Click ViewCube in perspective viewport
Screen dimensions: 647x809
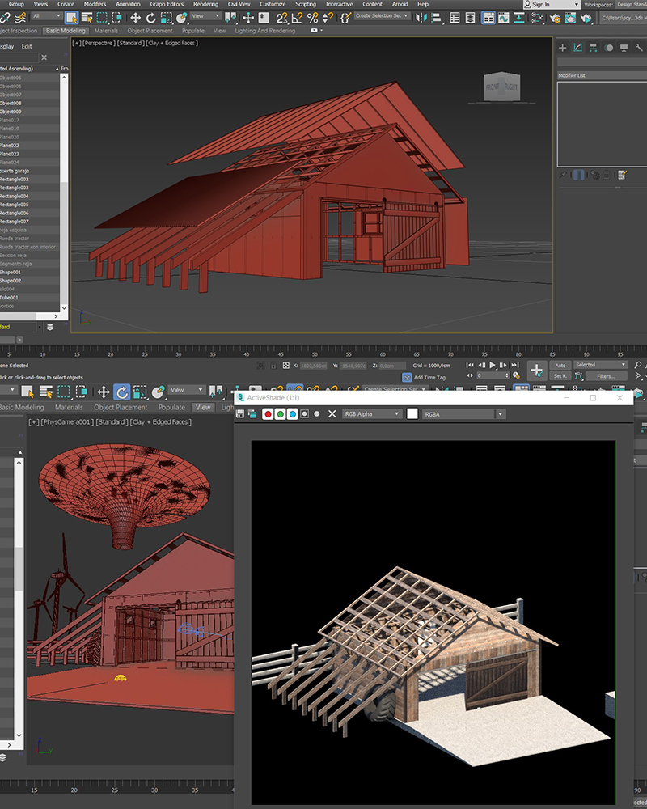(x=501, y=87)
